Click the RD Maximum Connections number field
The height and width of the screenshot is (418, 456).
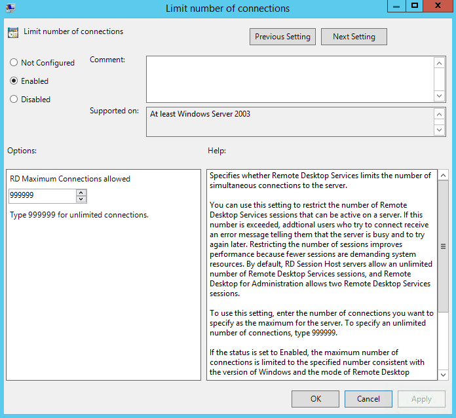coord(42,196)
